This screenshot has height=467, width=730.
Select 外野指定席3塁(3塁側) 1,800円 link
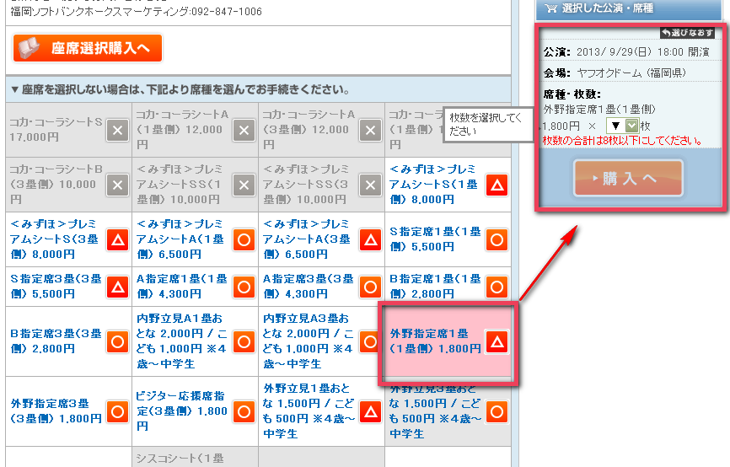pos(56,411)
